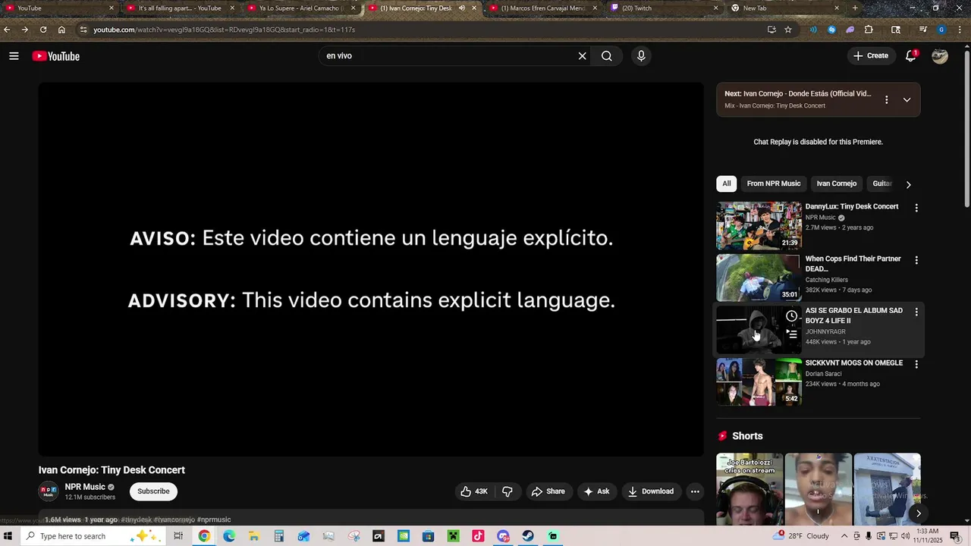Select the Ivan Cornejo chip
The width and height of the screenshot is (971, 546).
pyautogui.click(x=837, y=184)
